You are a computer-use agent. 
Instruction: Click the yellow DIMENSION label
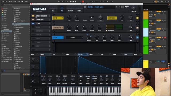coord(112,18)
